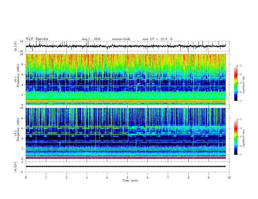
Task: Click the 3 minute tick label
Action: 87,178
